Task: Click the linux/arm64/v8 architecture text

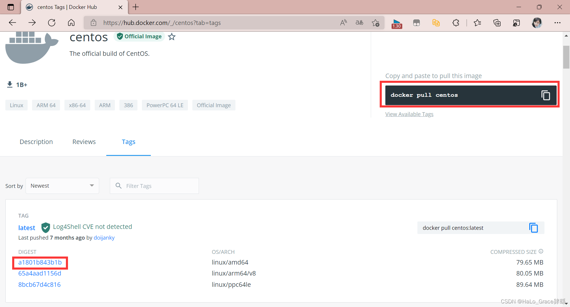Action: coord(234,273)
